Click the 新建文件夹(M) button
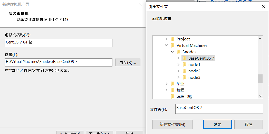This screenshot has height=134, width=269. (x=172, y=124)
